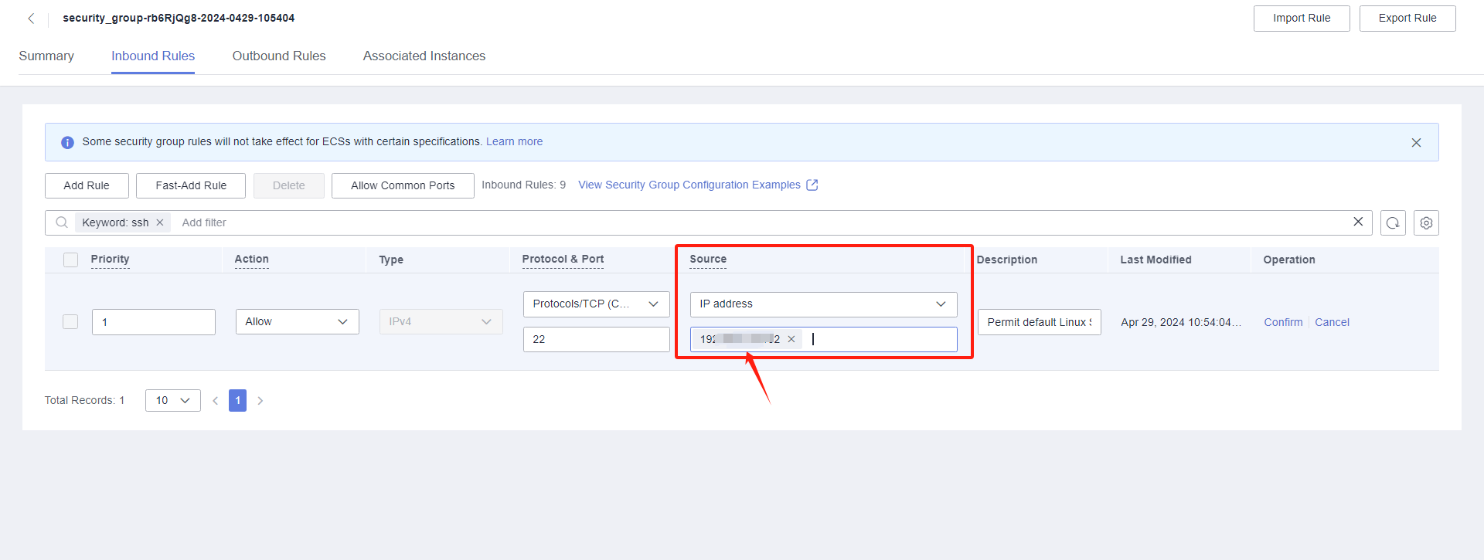The width and height of the screenshot is (1484, 560).
Task: Click the Fast-Add Rule button
Action: 191,185
